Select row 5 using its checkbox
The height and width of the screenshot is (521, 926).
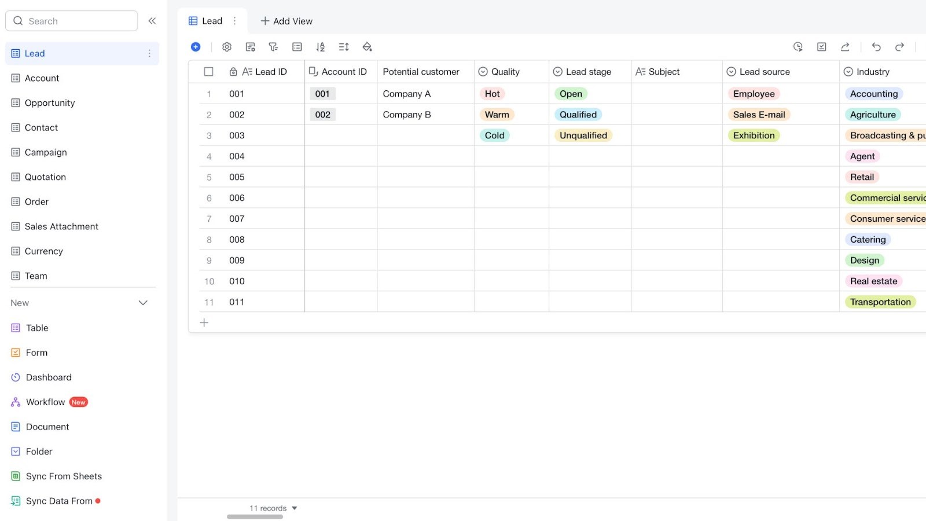pyautogui.click(x=208, y=177)
